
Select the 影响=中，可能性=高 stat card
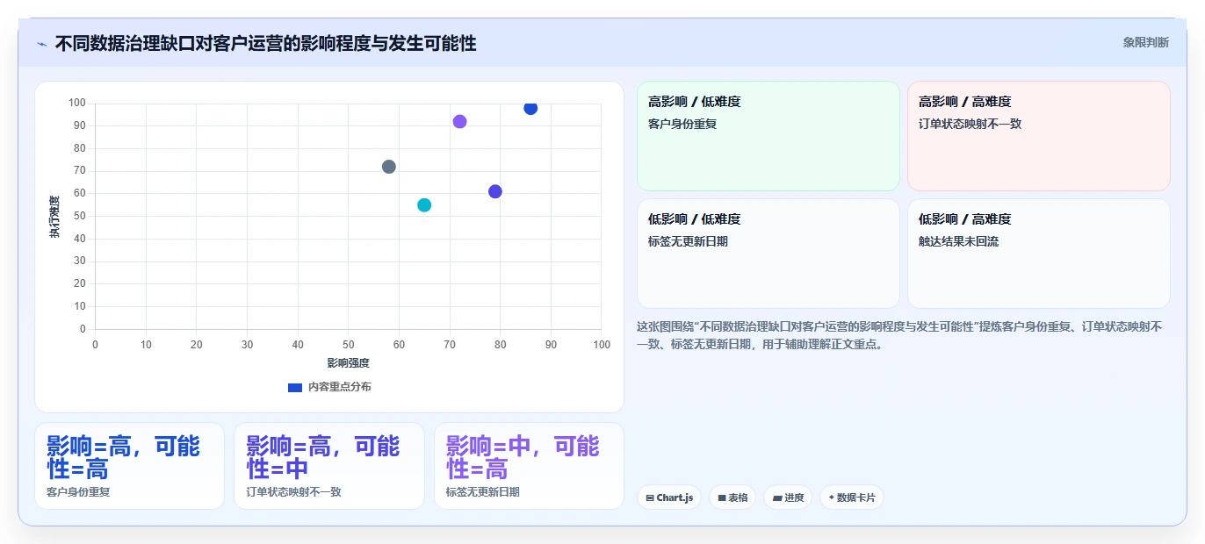point(529,466)
